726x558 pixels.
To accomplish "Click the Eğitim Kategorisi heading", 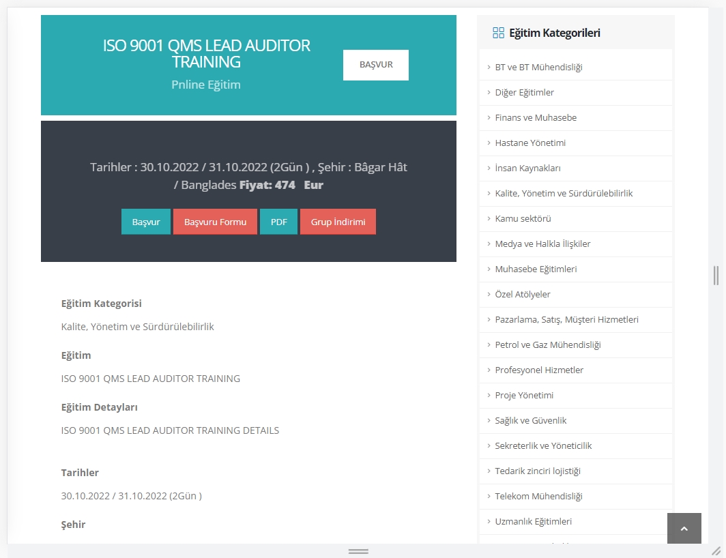I will [102, 304].
